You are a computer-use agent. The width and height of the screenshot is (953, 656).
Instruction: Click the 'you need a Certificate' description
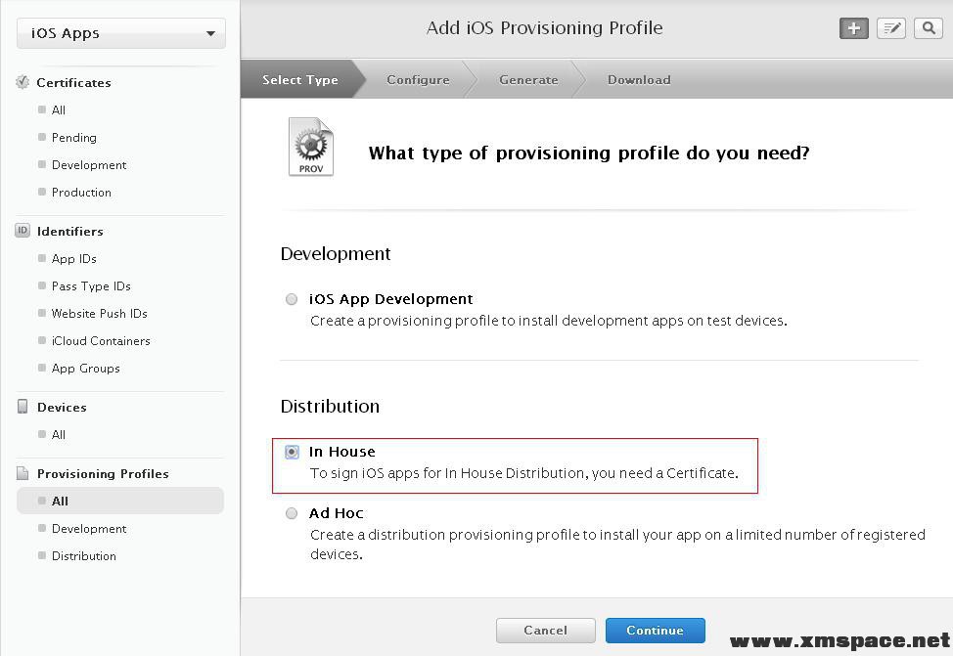(523, 473)
